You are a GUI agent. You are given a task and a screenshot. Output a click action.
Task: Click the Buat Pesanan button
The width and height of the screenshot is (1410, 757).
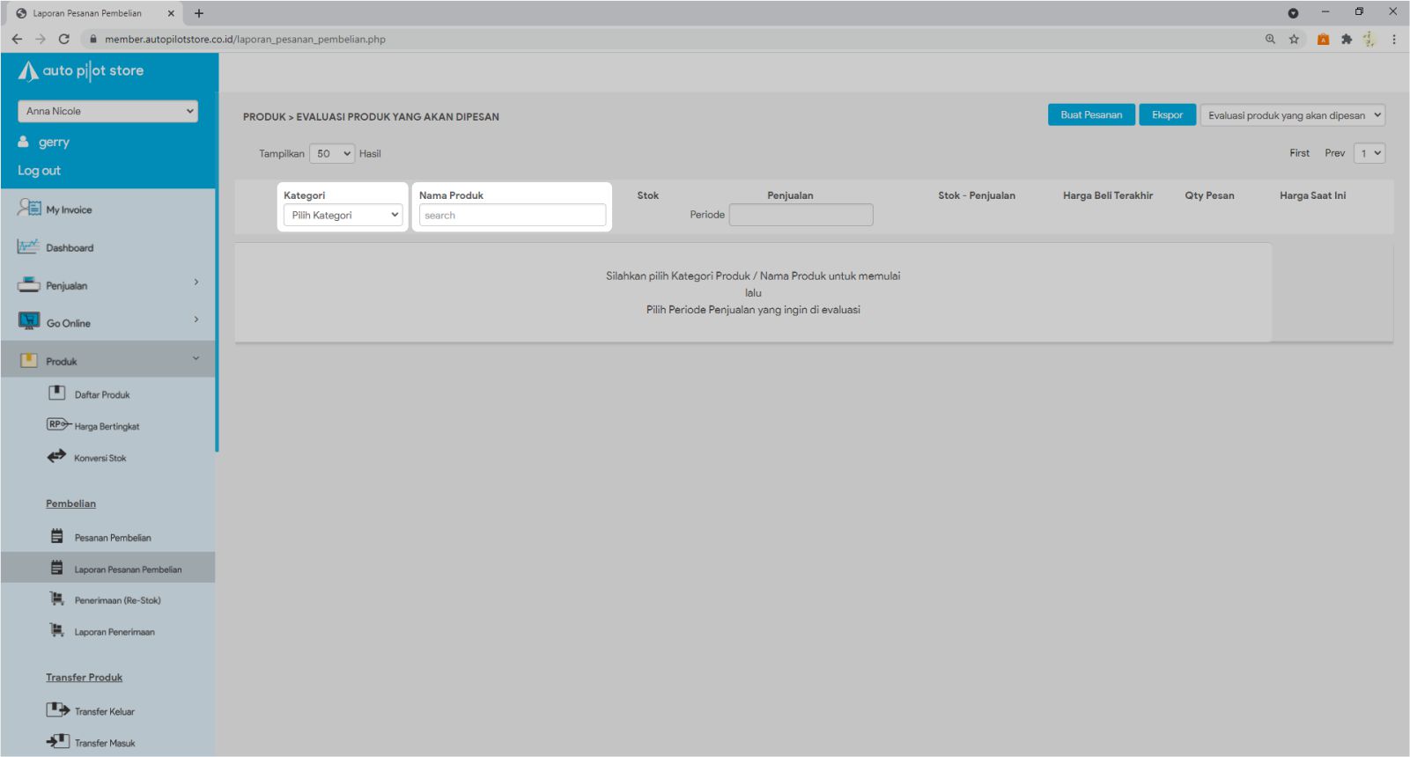[x=1091, y=115]
